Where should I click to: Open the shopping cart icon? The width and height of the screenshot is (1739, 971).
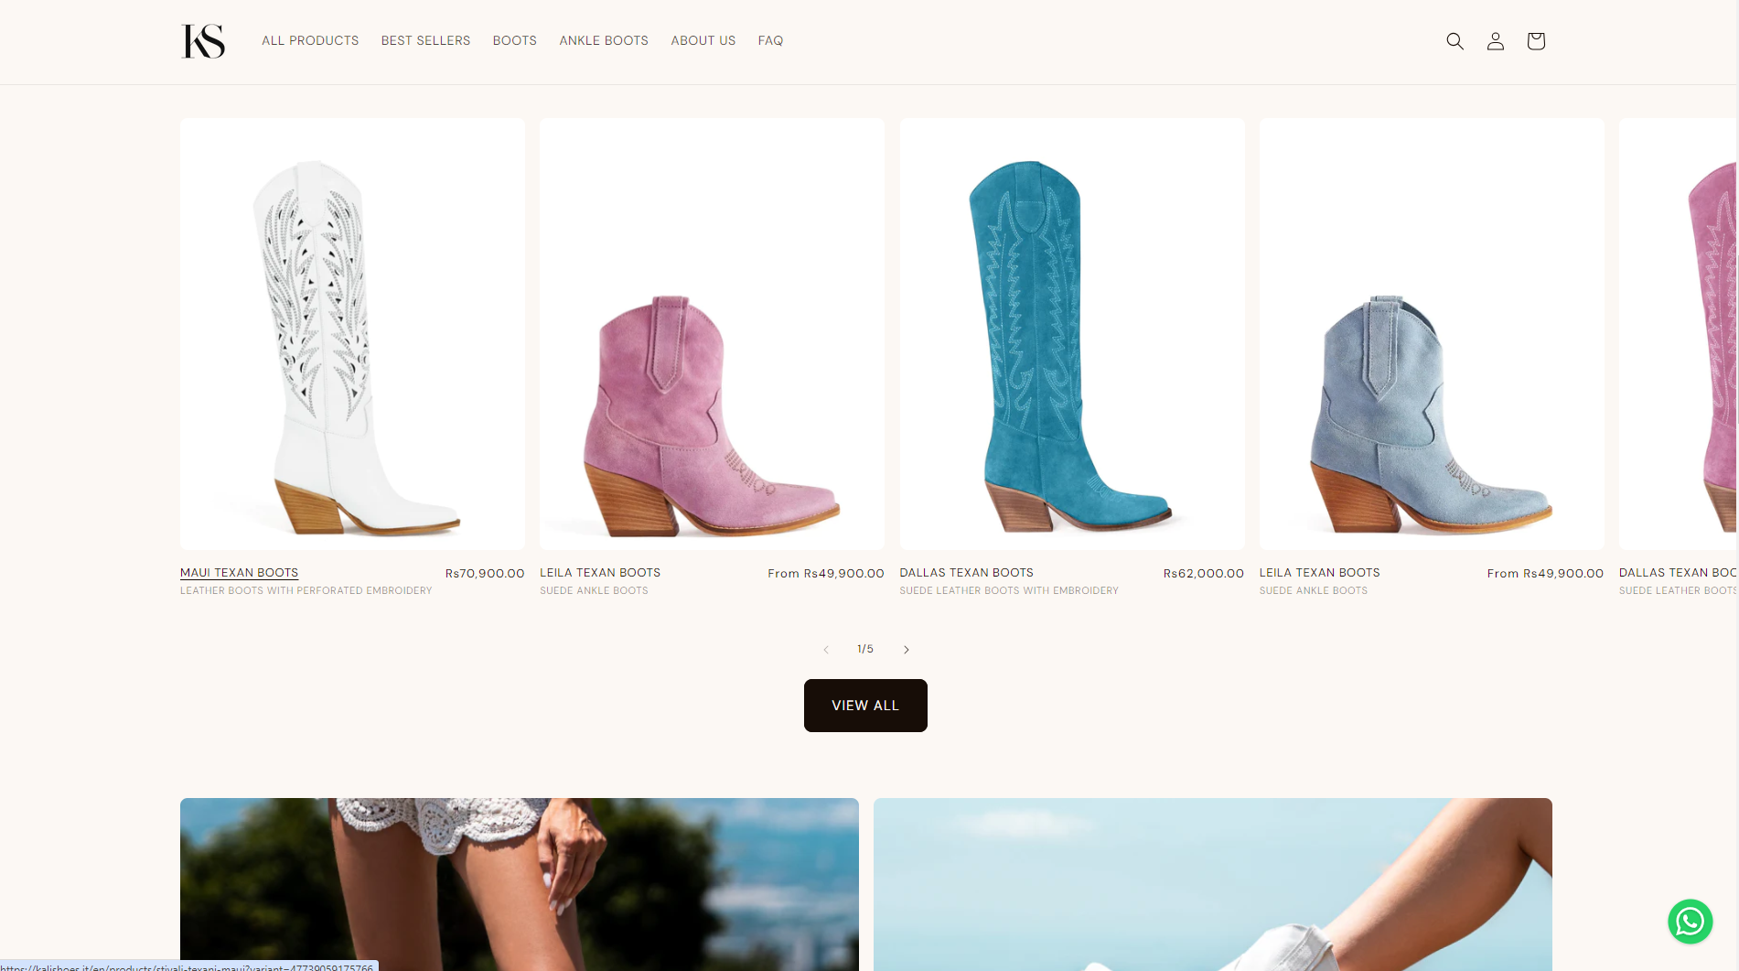point(1535,41)
